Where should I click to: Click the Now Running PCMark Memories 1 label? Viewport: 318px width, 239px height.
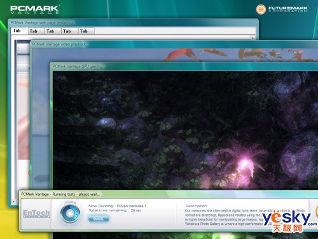click(x=117, y=206)
